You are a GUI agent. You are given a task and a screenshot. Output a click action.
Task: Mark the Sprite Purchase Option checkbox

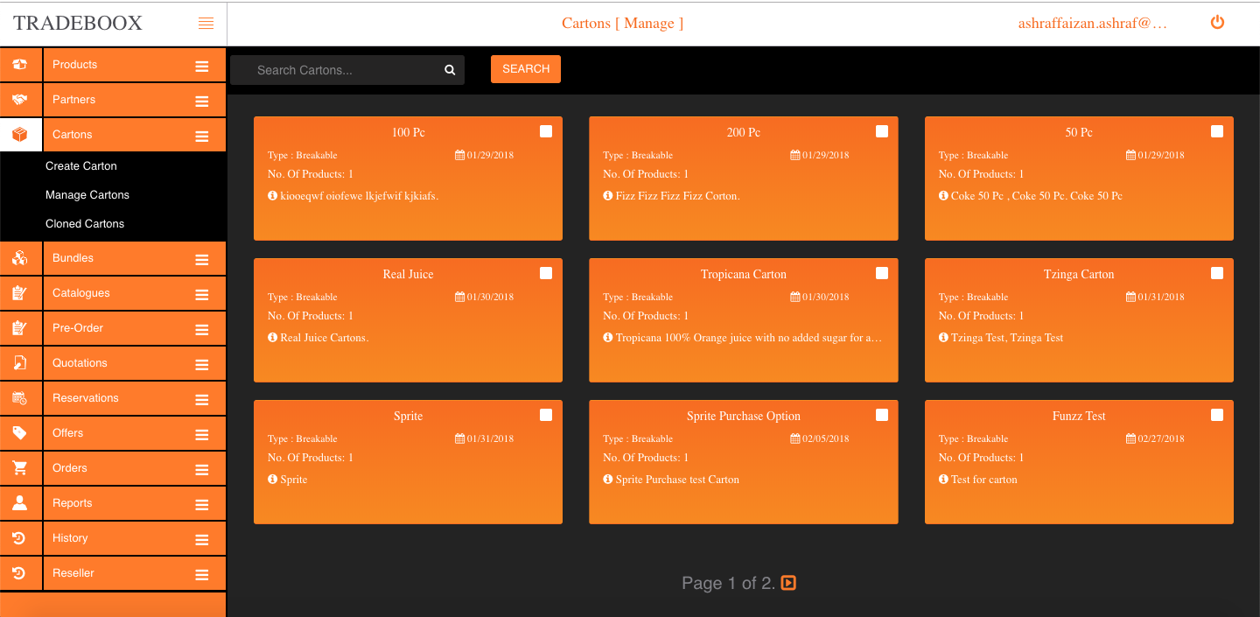tap(882, 415)
